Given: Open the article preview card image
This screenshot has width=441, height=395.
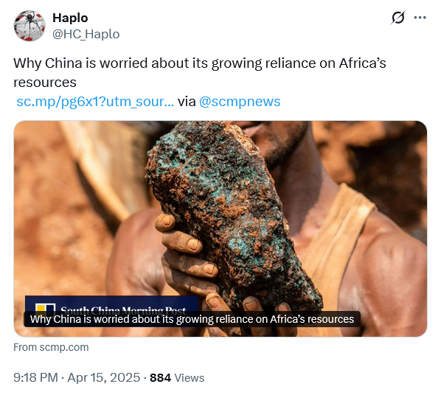Looking at the screenshot, I should [220, 228].
